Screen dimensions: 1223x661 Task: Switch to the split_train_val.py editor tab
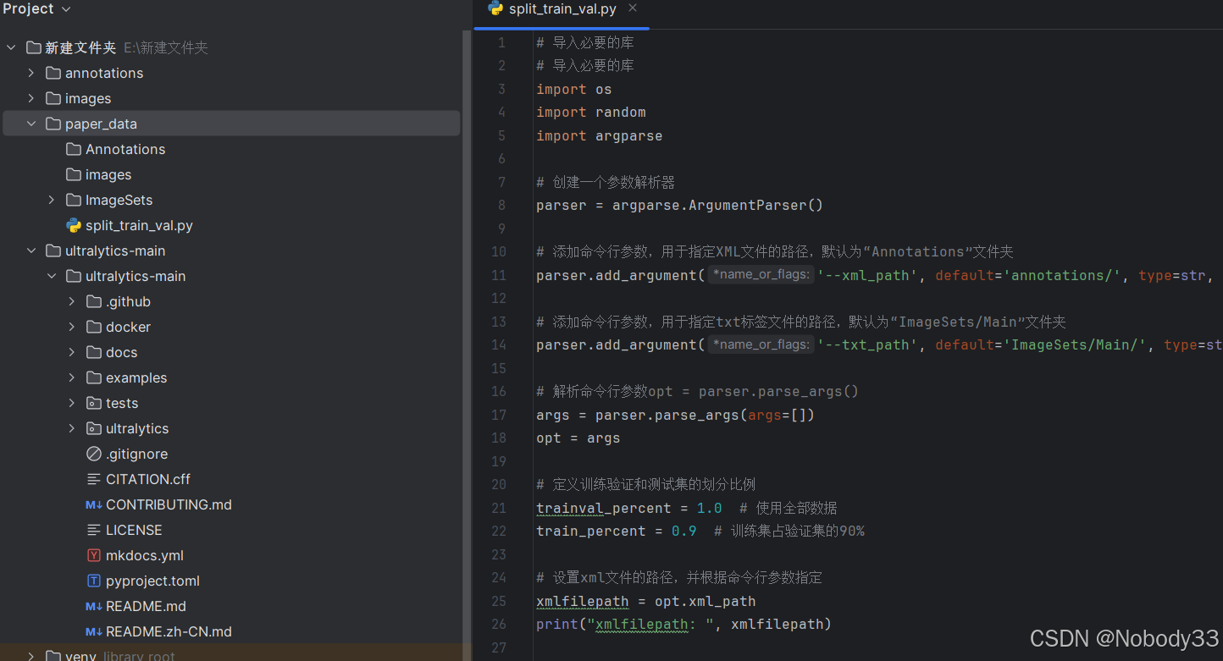pyautogui.click(x=562, y=9)
